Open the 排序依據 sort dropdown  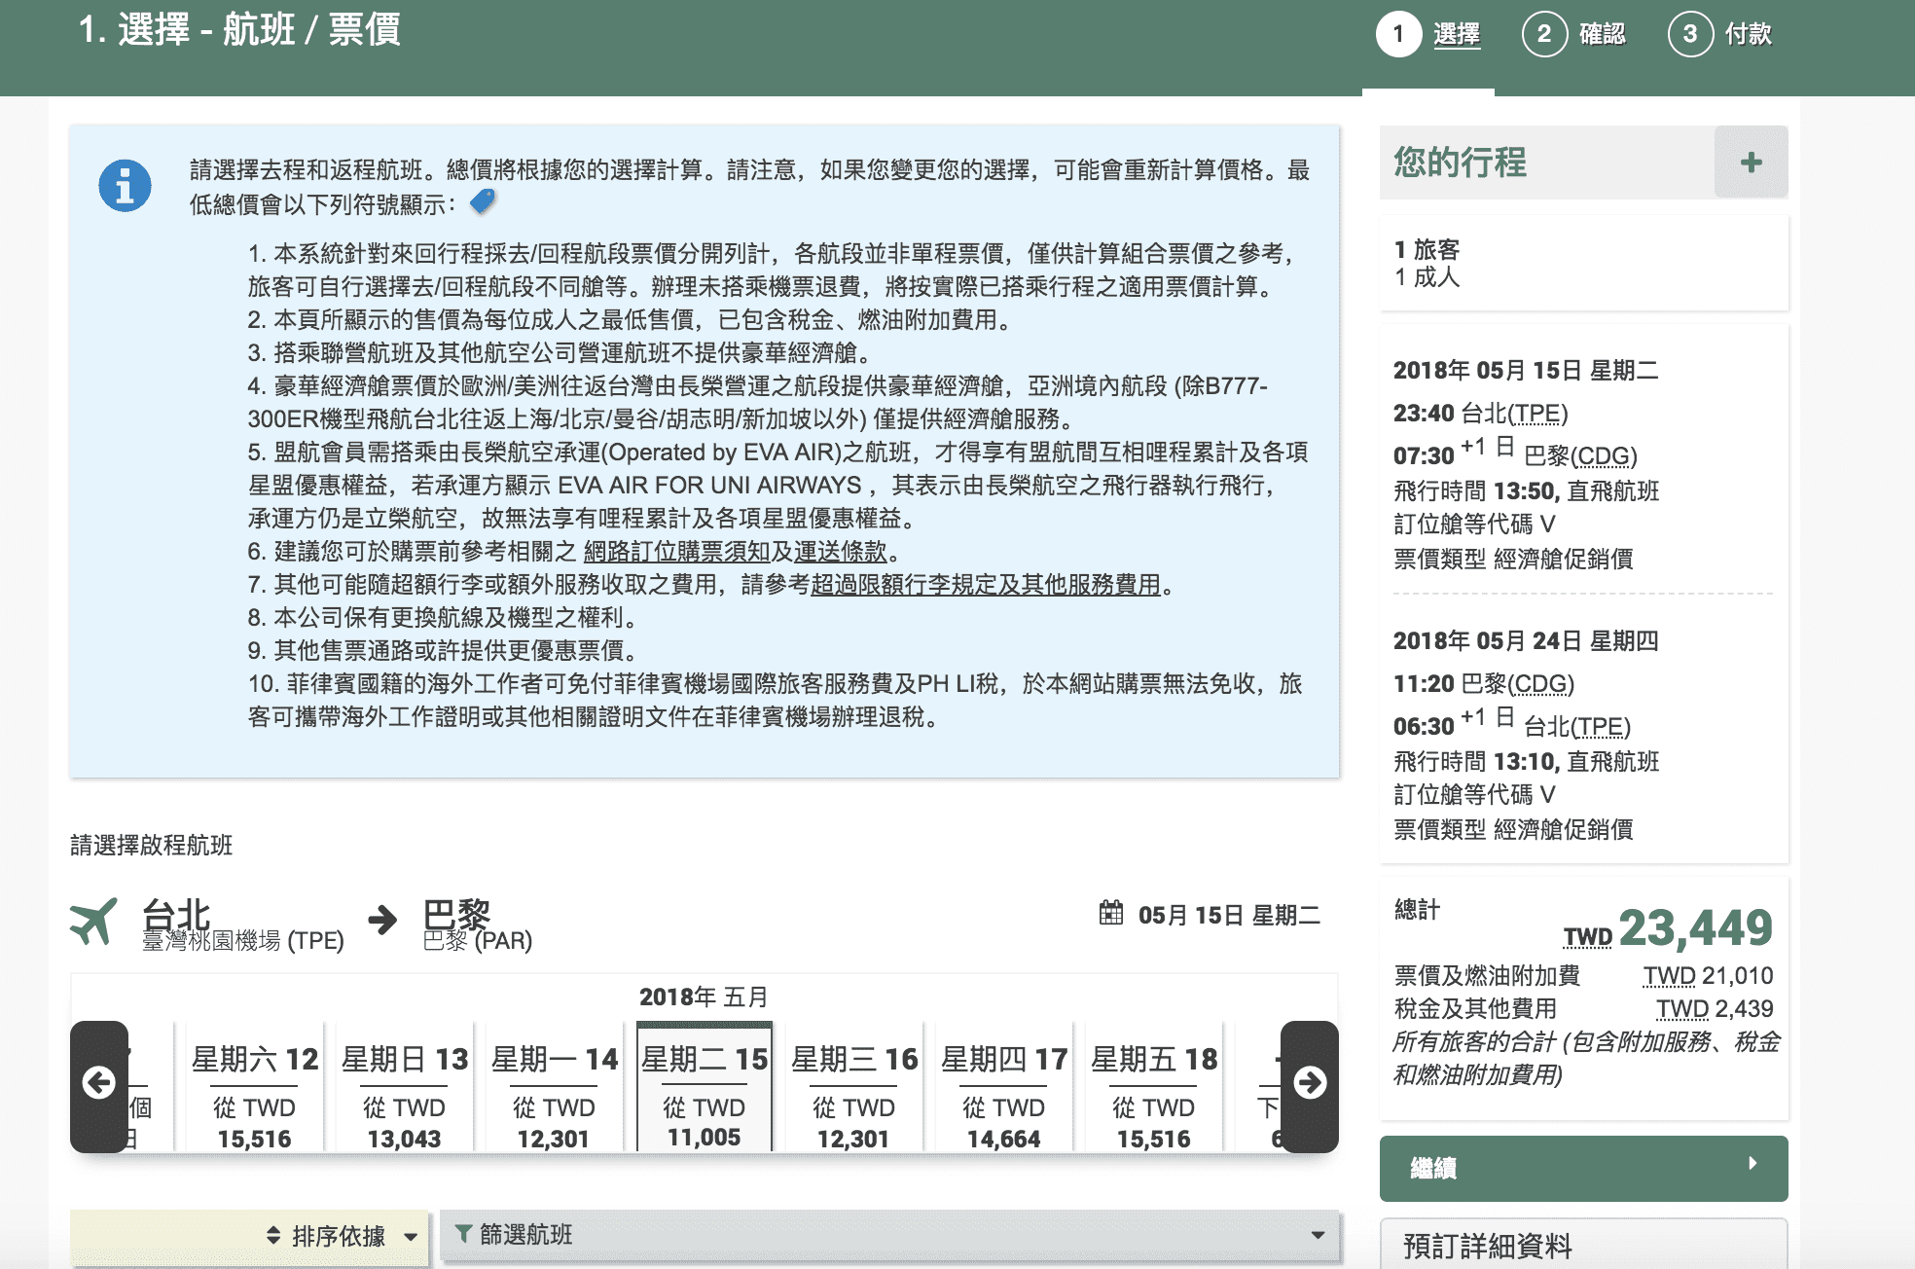(250, 1237)
